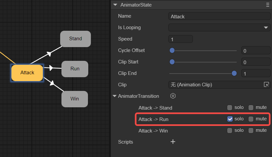Viewport: 272px width, 157px height.
Task: Open the AnimatorState panel options menu
Action: pyautogui.click(x=267, y=5)
